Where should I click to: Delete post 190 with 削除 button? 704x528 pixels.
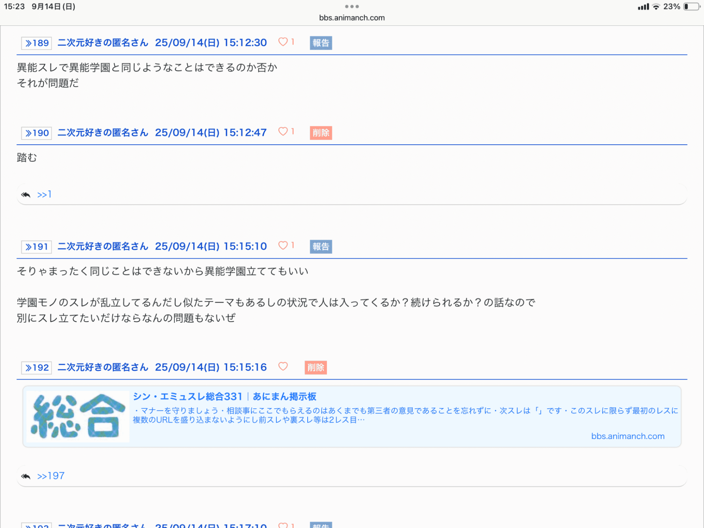coord(321,133)
